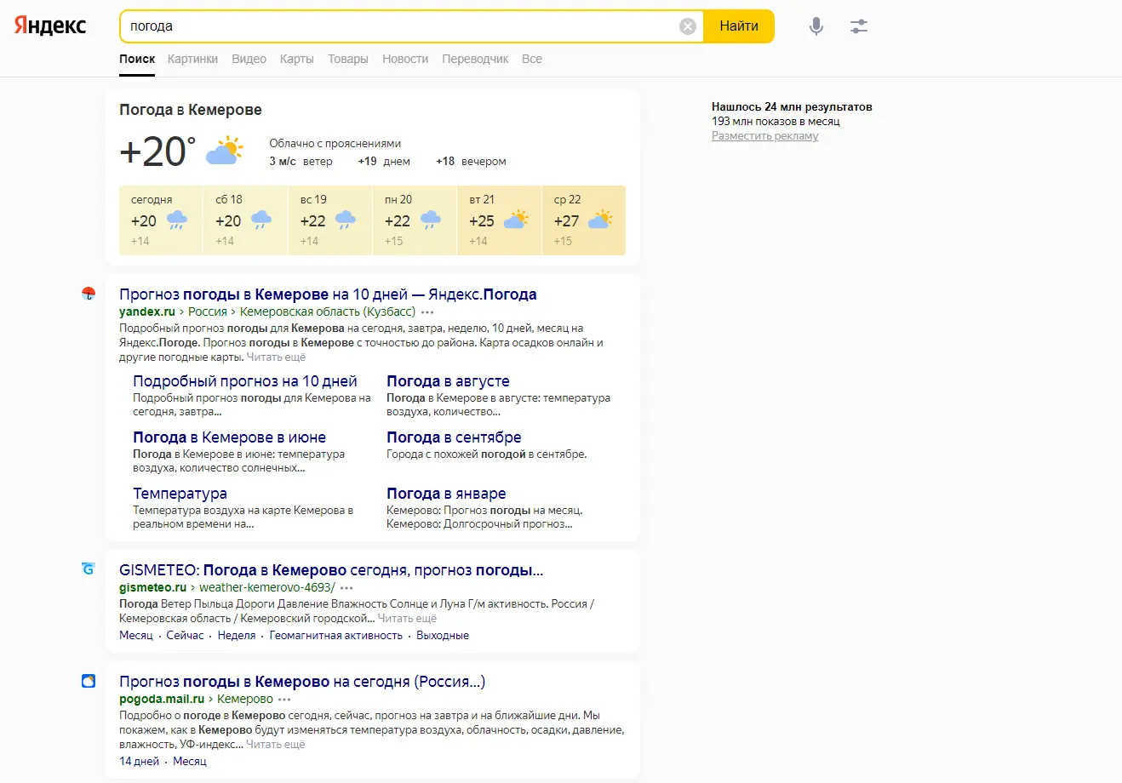Click the rain icon in the сегодня forecast
The width and height of the screenshot is (1122, 783).
point(177,220)
